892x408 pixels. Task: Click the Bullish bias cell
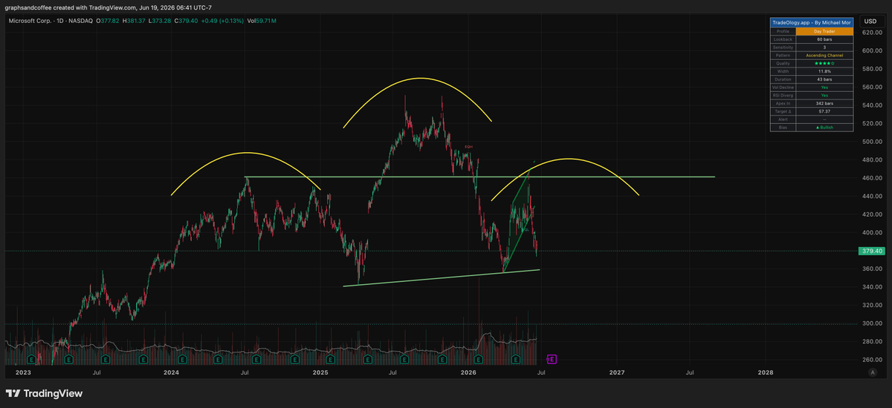coord(824,128)
